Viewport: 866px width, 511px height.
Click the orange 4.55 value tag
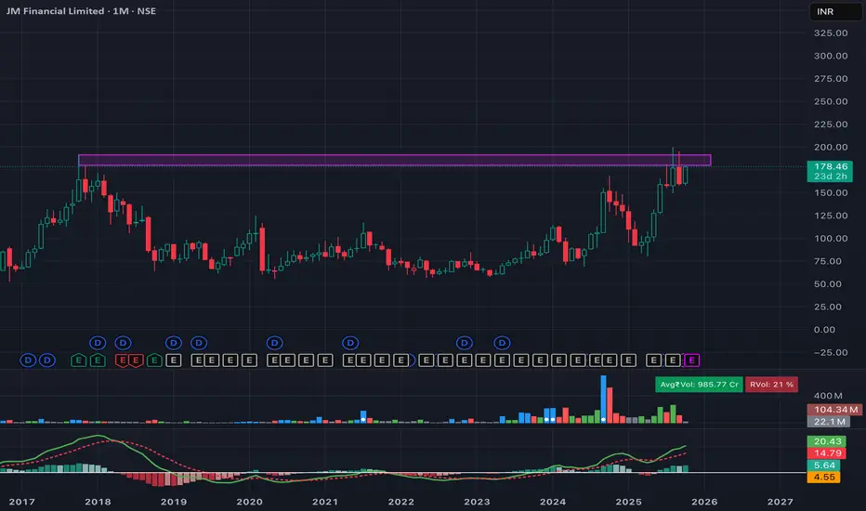[824, 478]
